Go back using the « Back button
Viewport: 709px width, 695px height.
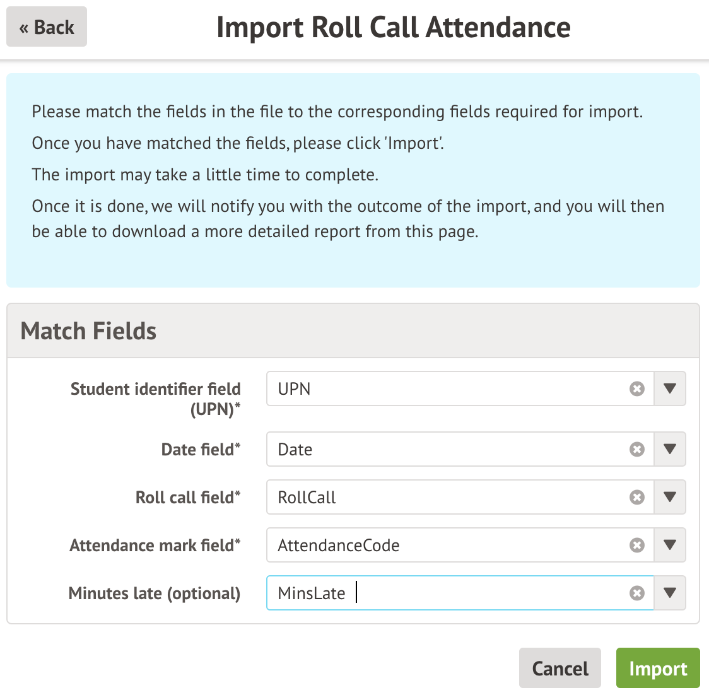coord(47,27)
